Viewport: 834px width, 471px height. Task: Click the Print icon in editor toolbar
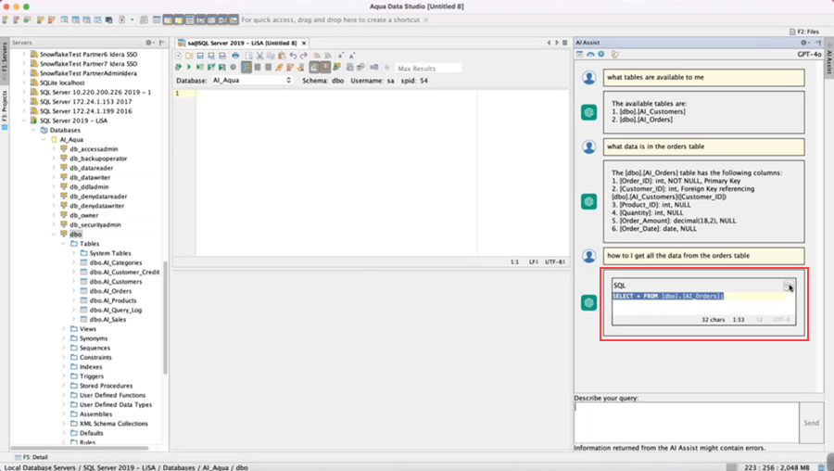pos(235,56)
